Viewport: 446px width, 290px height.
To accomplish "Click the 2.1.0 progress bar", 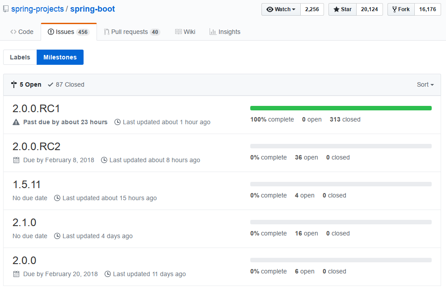I will pos(341,222).
